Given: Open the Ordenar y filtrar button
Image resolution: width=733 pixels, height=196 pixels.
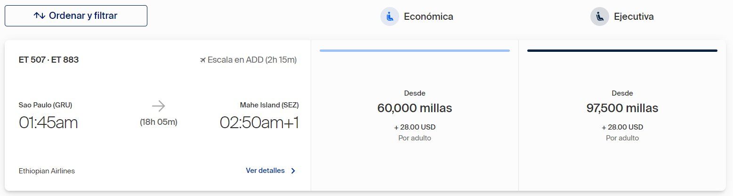Looking at the screenshot, I should (76, 16).
